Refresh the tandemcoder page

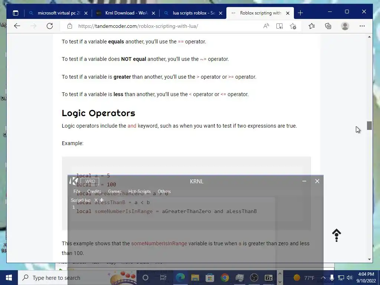50,26
